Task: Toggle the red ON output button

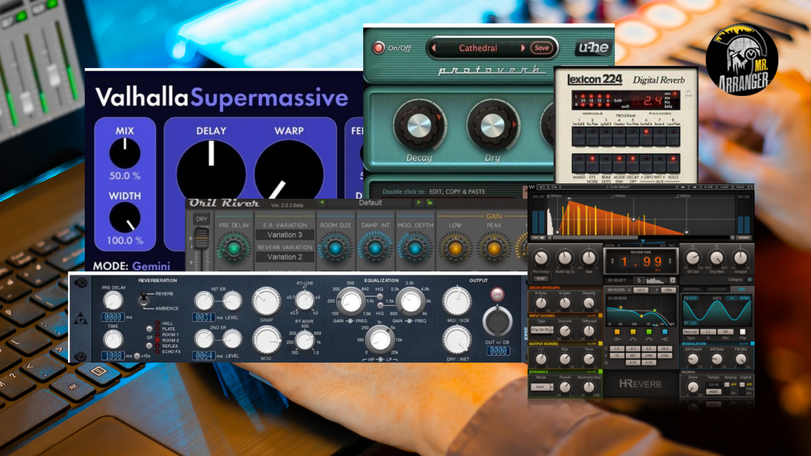Action: 497,294
